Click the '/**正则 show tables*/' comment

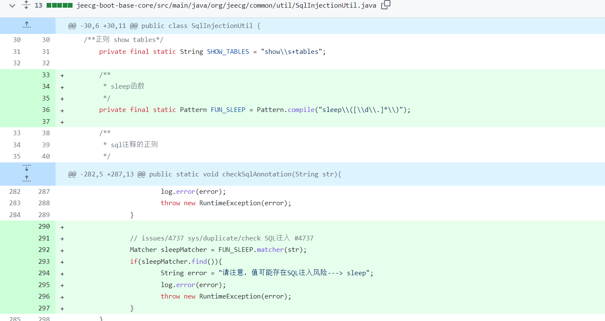124,40
